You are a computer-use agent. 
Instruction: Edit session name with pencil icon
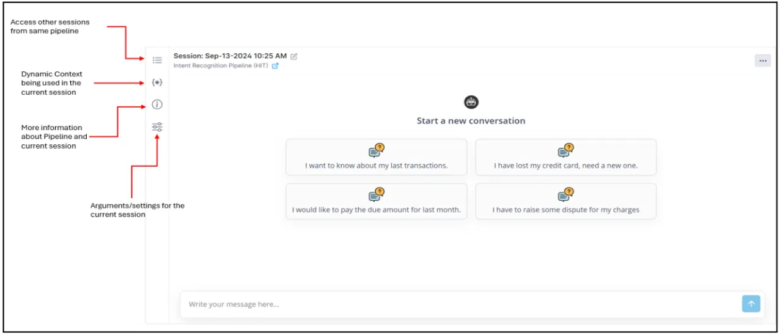tap(294, 56)
